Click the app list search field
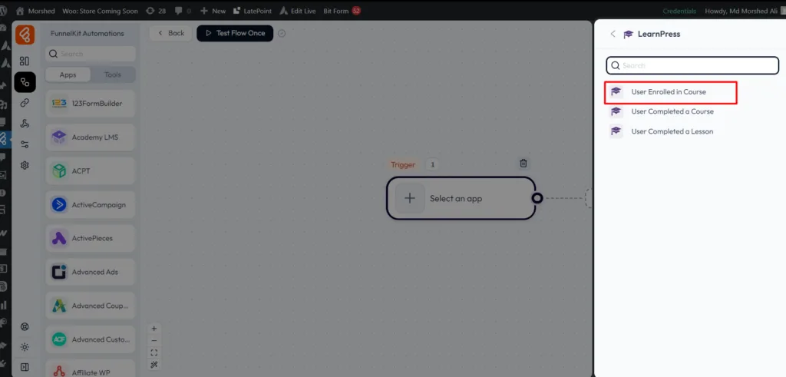 click(91, 54)
